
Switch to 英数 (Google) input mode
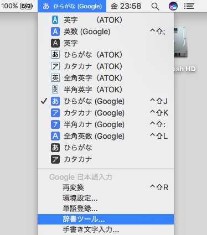point(106,32)
